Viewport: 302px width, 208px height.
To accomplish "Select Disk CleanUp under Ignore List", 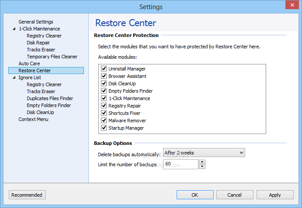I will click(41, 112).
